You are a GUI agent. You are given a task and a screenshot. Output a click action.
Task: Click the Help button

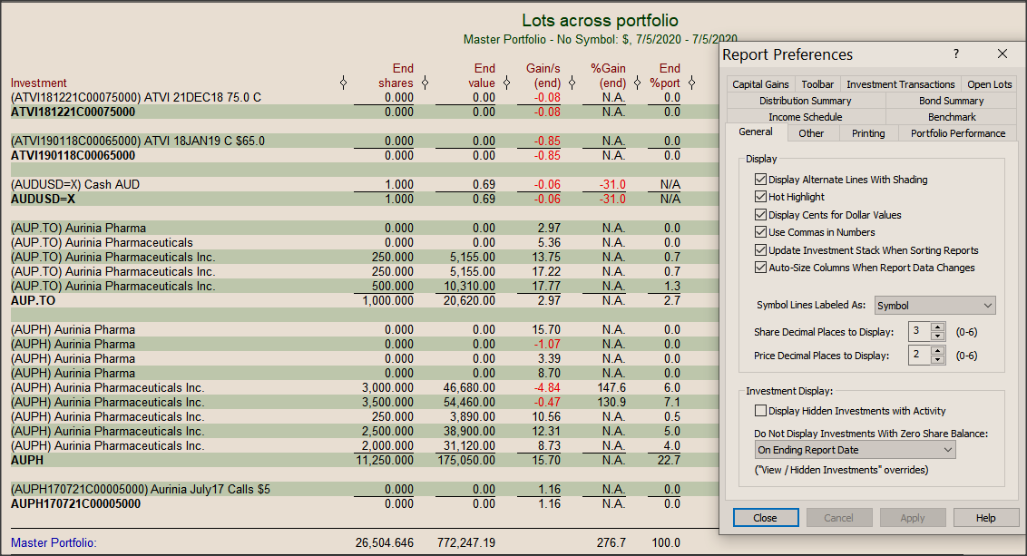coord(985,517)
